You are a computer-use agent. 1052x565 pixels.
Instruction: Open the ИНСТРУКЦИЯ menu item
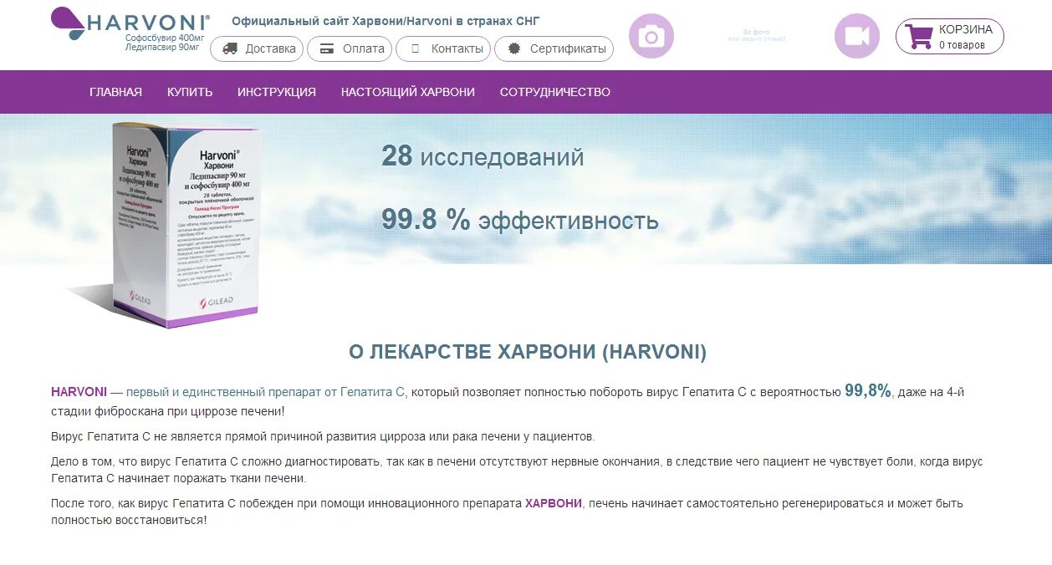(277, 92)
